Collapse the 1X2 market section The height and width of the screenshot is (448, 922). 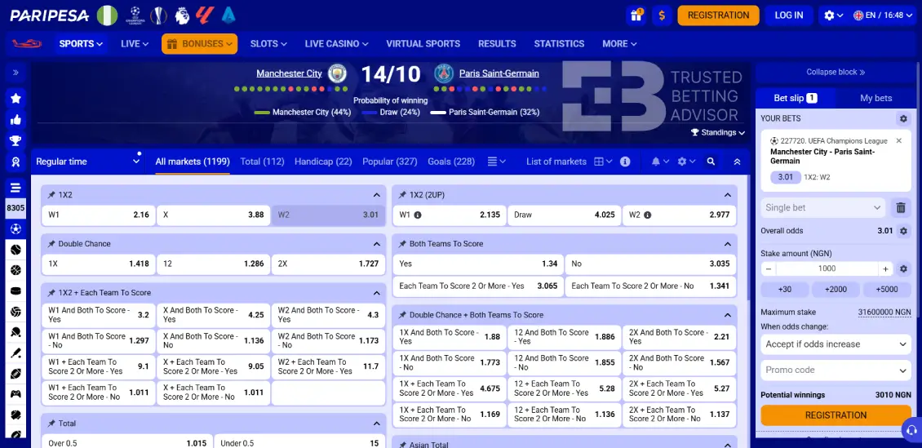[x=376, y=194]
